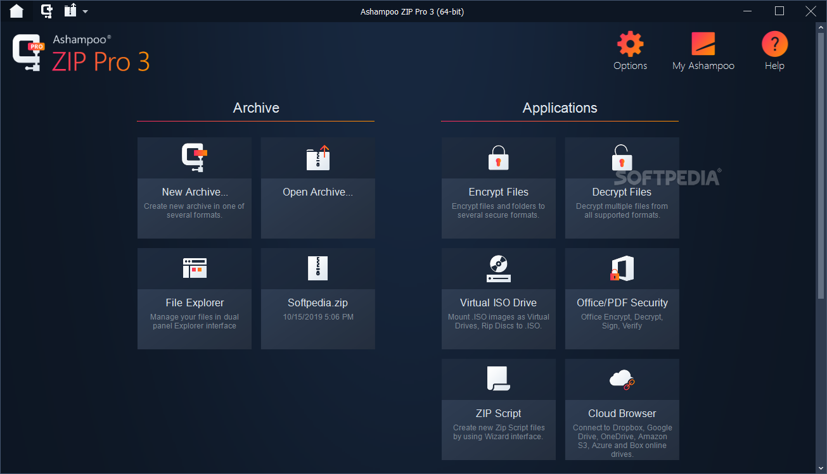Click the Options text label
This screenshot has width=827, height=474.
tap(631, 66)
